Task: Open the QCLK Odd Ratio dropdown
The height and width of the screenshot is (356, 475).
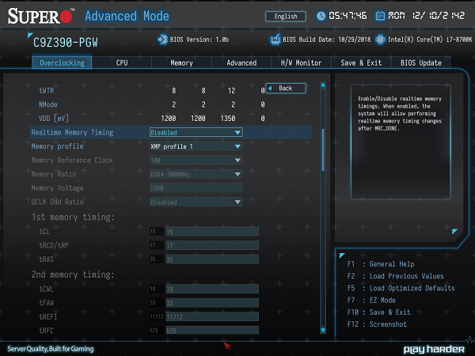Action: point(196,202)
